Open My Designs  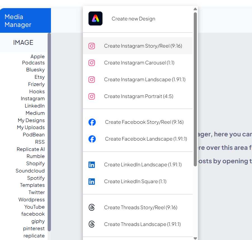tap(31, 120)
